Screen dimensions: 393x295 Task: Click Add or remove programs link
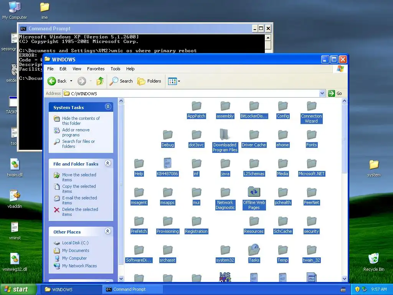point(76,132)
